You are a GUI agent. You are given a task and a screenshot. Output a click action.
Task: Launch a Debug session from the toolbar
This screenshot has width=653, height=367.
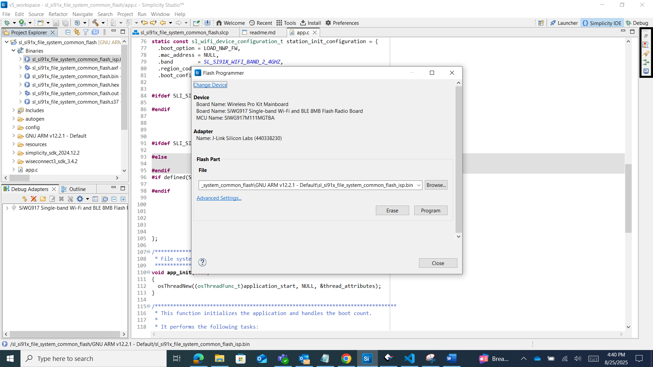click(7, 23)
